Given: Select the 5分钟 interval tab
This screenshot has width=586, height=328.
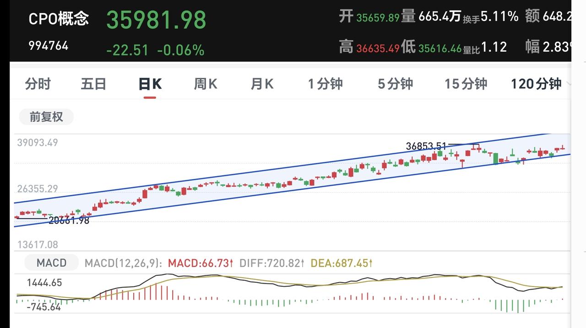Looking at the screenshot, I should pyautogui.click(x=395, y=84).
